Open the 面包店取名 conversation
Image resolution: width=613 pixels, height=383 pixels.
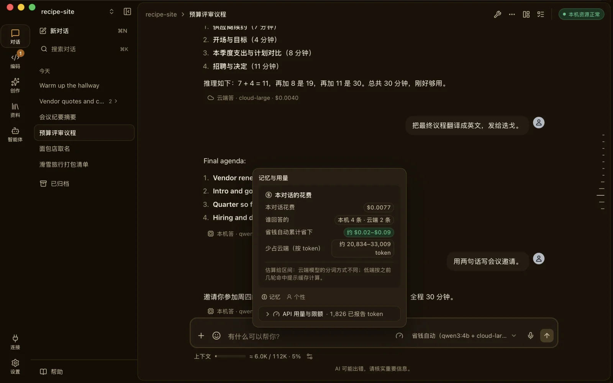point(84,149)
